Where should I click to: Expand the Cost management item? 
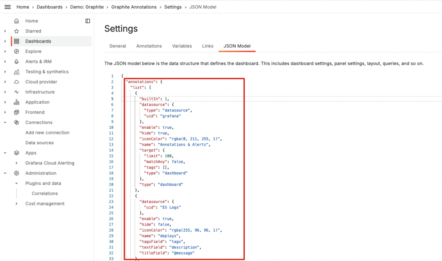click(16, 204)
